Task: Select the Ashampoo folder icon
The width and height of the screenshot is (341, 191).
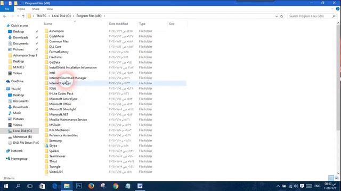Action: point(46,31)
